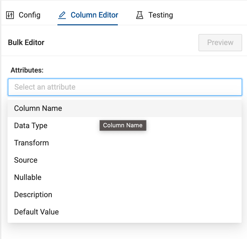The width and height of the screenshot is (247, 239).
Task: Click empty panel area below the dropdown list
Action: 124,231
